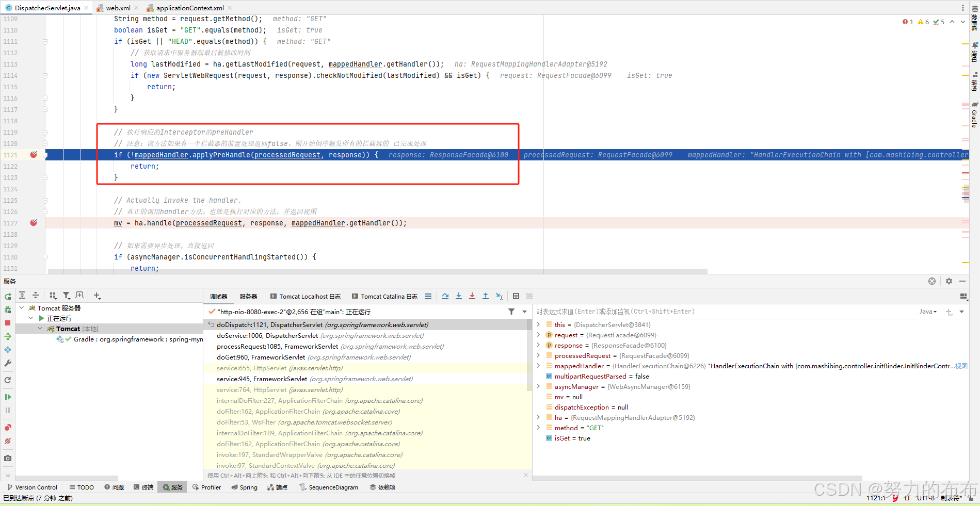Viewport: 980px width, 506px height.
Task: Fold the if block at line 1111
Action: pos(45,41)
